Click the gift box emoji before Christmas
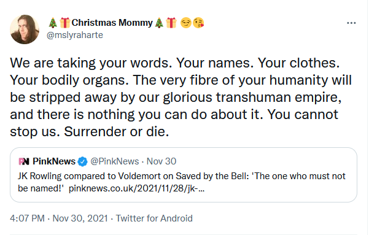 (x=64, y=23)
